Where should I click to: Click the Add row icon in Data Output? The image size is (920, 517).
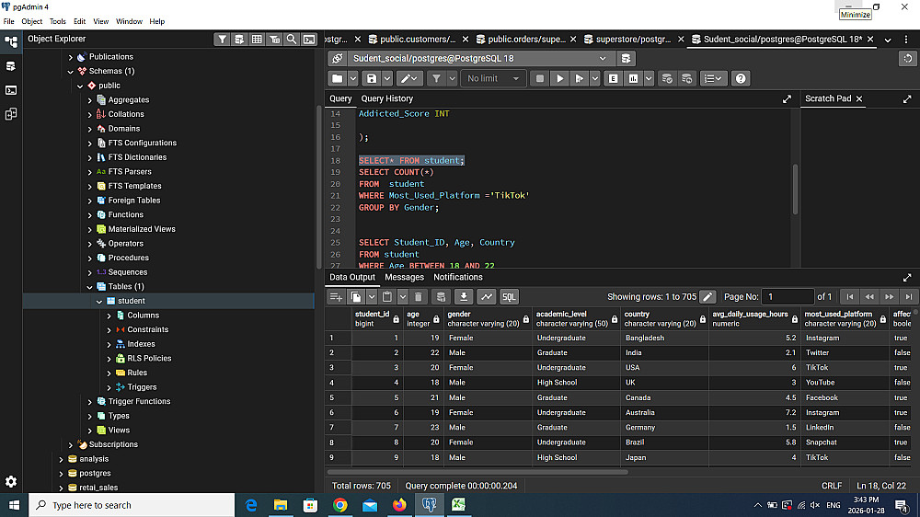coord(336,297)
